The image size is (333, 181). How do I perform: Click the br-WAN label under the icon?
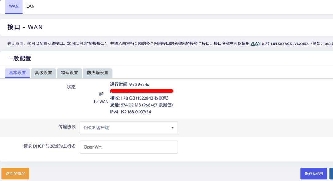pos(101,102)
